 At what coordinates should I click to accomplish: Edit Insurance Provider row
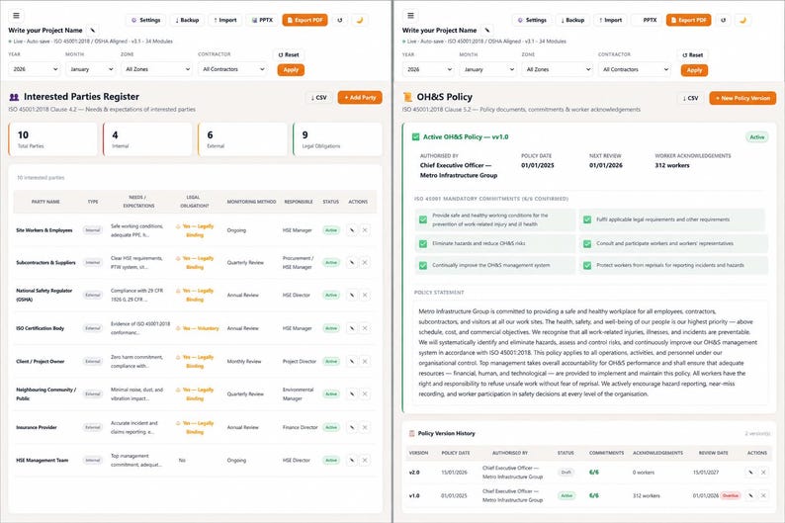tap(352, 427)
